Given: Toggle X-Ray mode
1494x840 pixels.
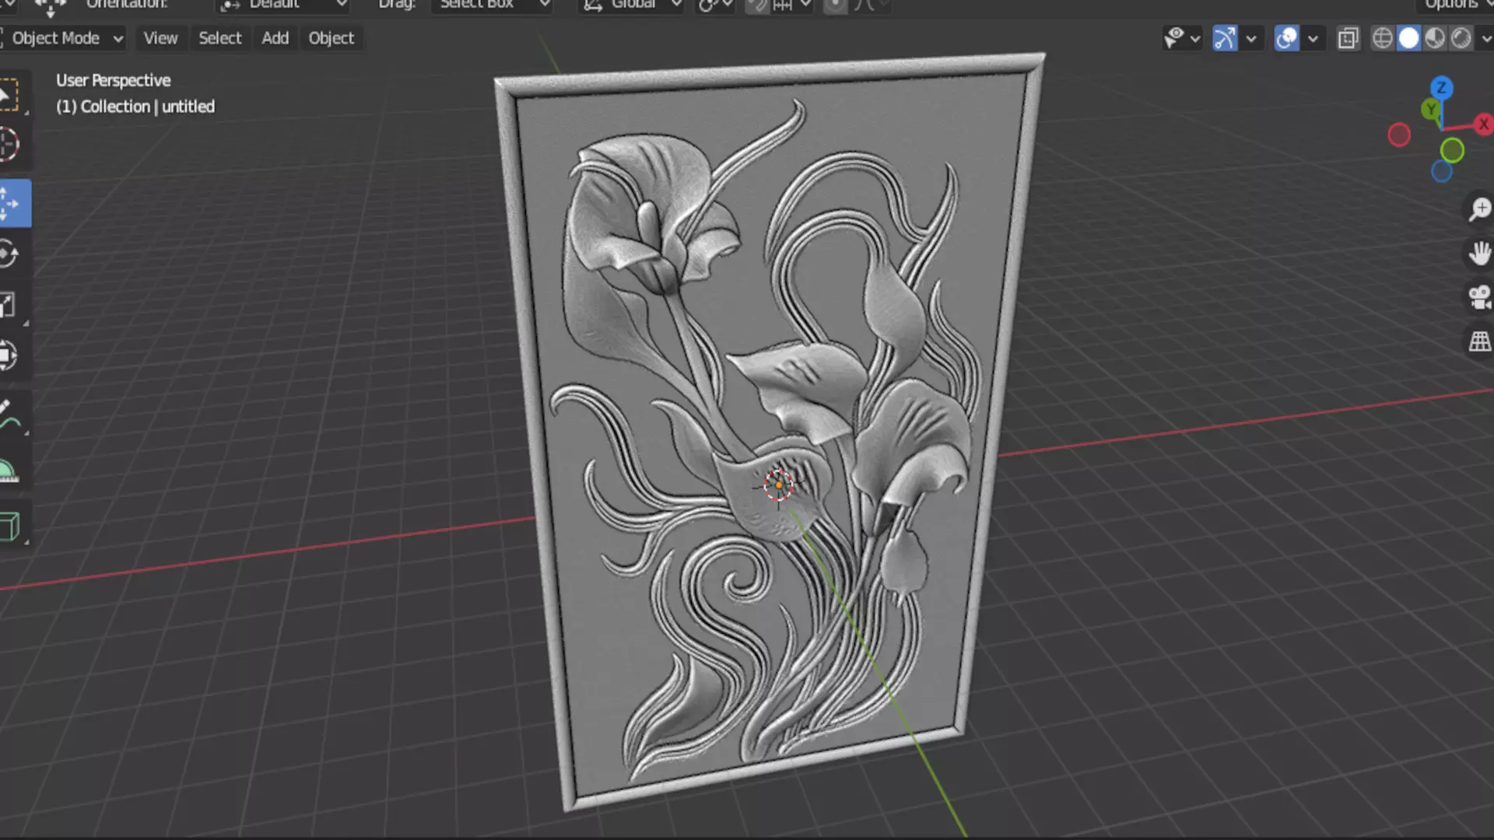Looking at the screenshot, I should coord(1348,38).
